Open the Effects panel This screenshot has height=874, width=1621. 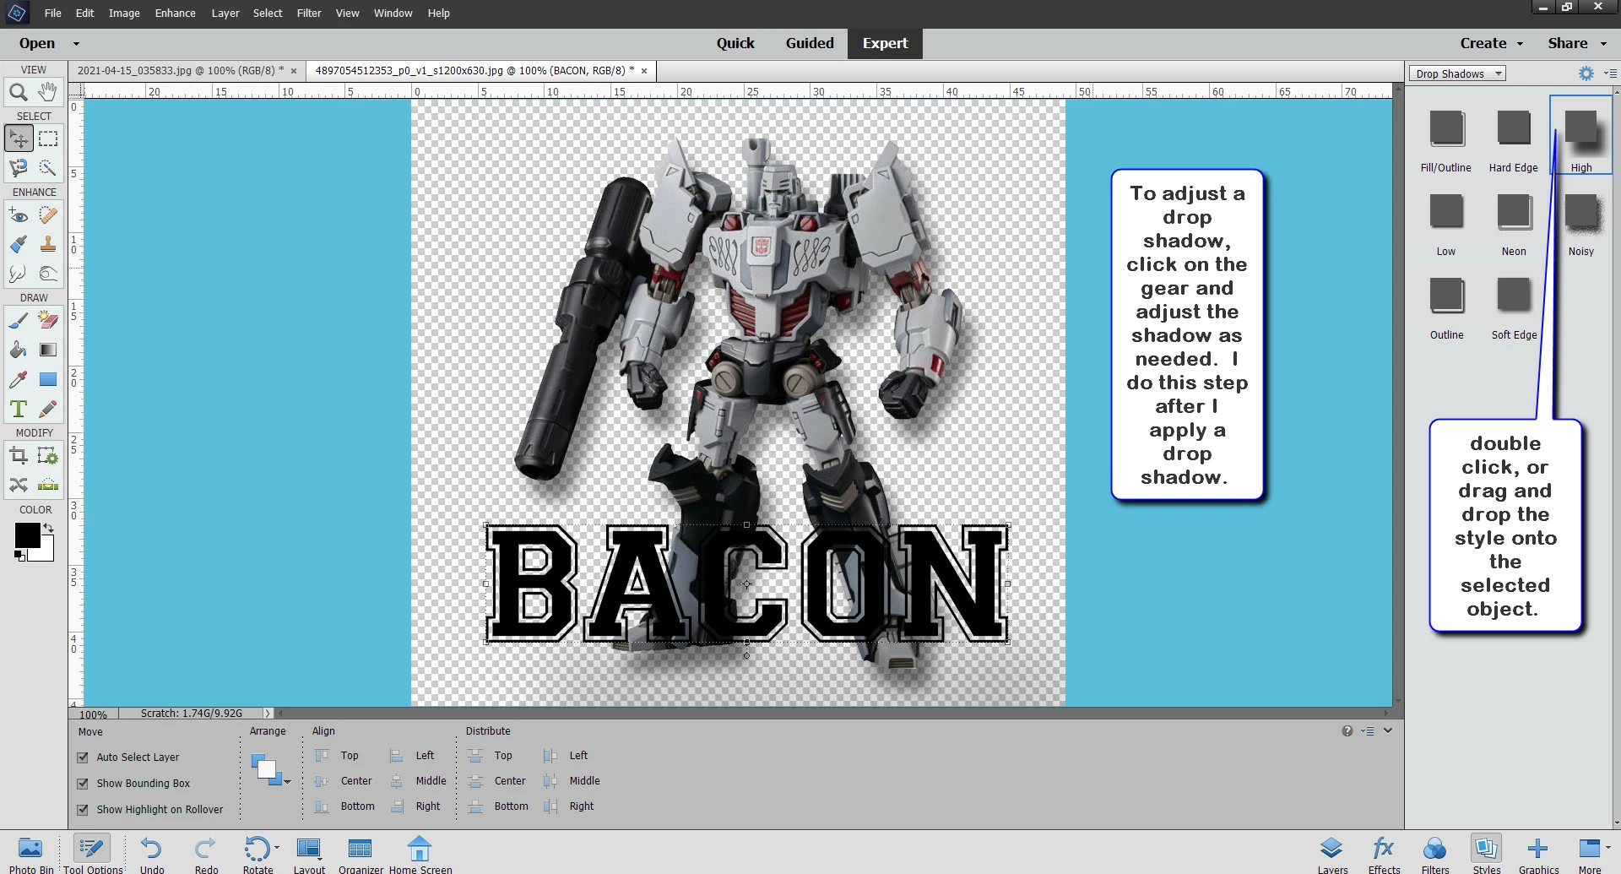tap(1384, 854)
